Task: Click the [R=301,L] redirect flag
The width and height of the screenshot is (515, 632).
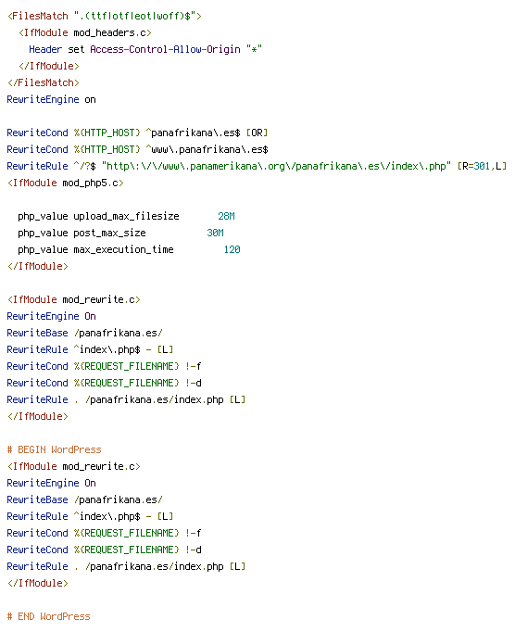Action: (x=482, y=167)
